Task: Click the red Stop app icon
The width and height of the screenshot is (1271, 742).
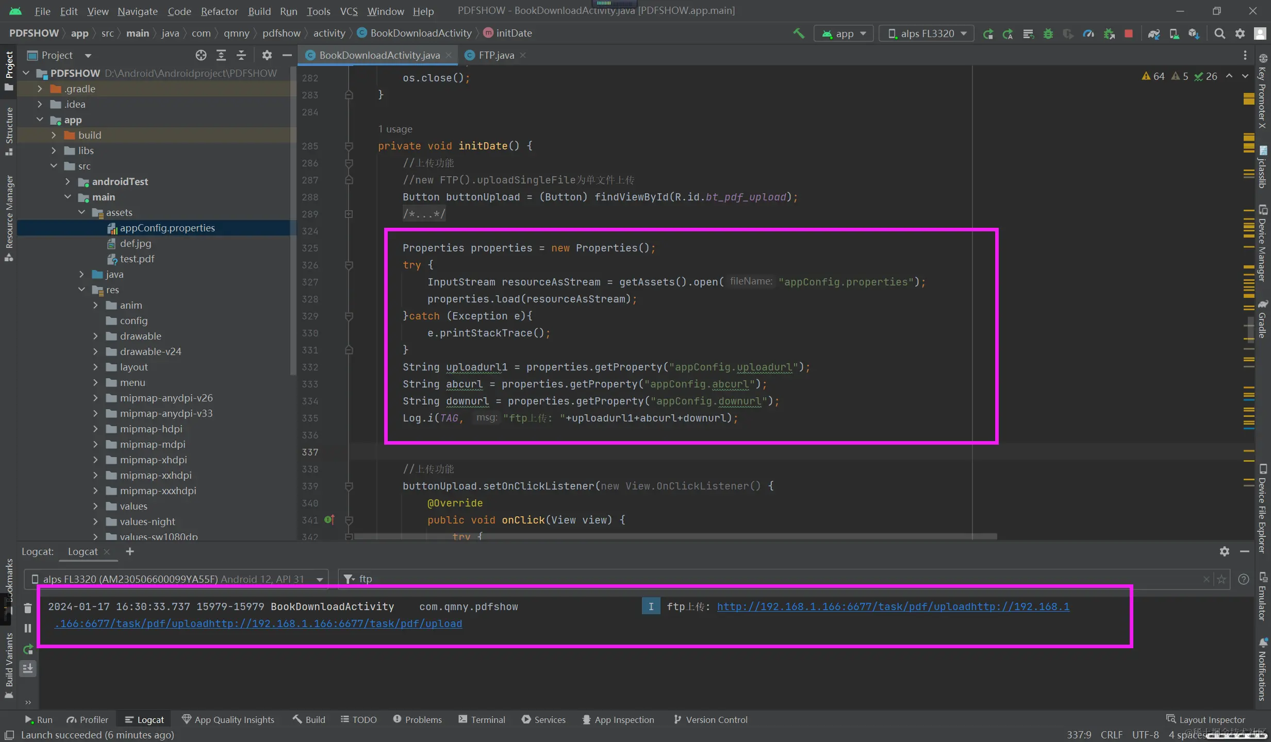Action: (1129, 33)
